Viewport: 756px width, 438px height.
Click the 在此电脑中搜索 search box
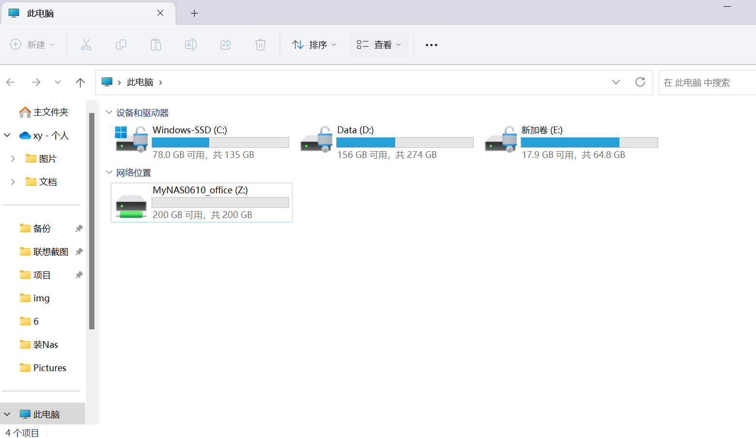tap(706, 82)
